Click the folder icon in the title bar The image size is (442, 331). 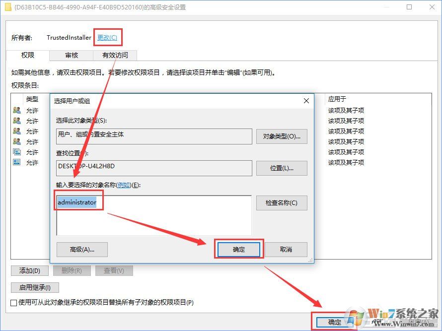tap(7, 7)
